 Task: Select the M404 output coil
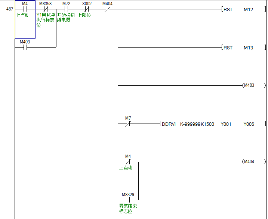tap(254, 162)
